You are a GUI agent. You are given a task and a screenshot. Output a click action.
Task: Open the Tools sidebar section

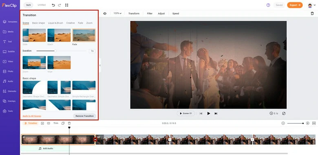[x=8, y=111]
